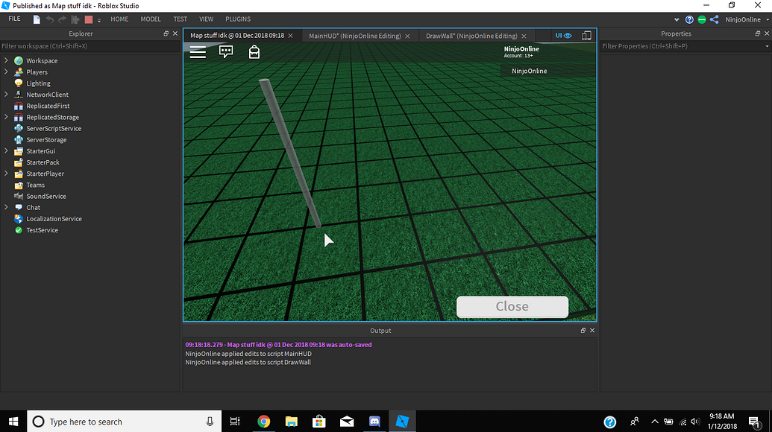The height and width of the screenshot is (432, 772).
Task: Select ReplicatedFirst in the Explorer
Action: [x=48, y=106]
